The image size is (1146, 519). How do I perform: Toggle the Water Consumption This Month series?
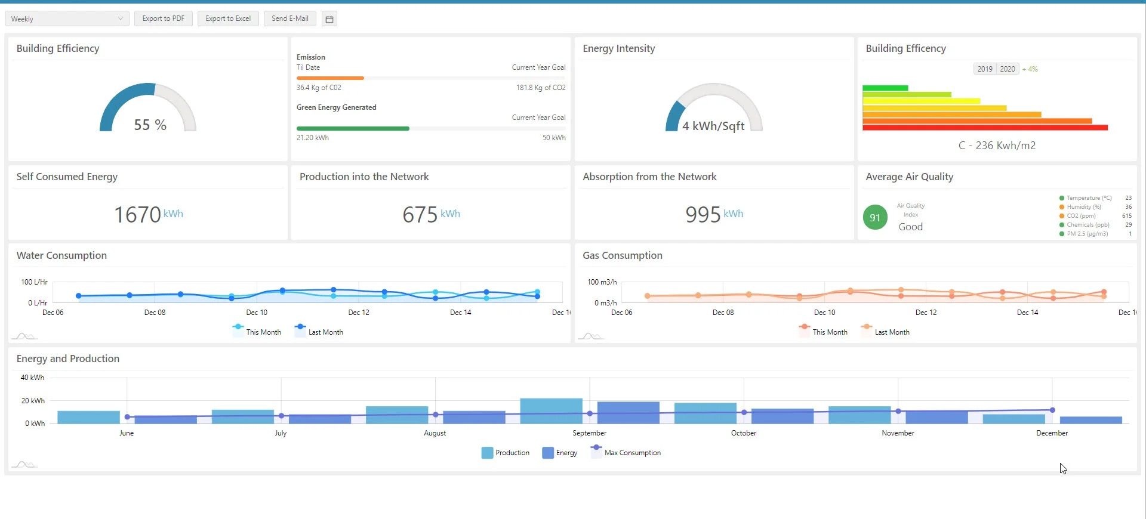(257, 332)
